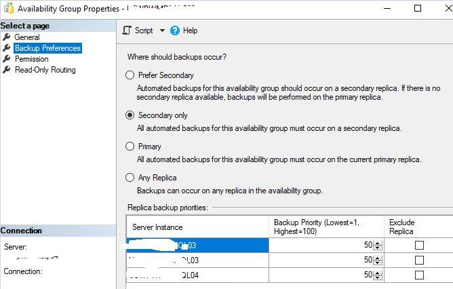The height and width of the screenshot is (289, 453).
Task: Enable Exclude Replica for third server row
Action: click(x=419, y=275)
